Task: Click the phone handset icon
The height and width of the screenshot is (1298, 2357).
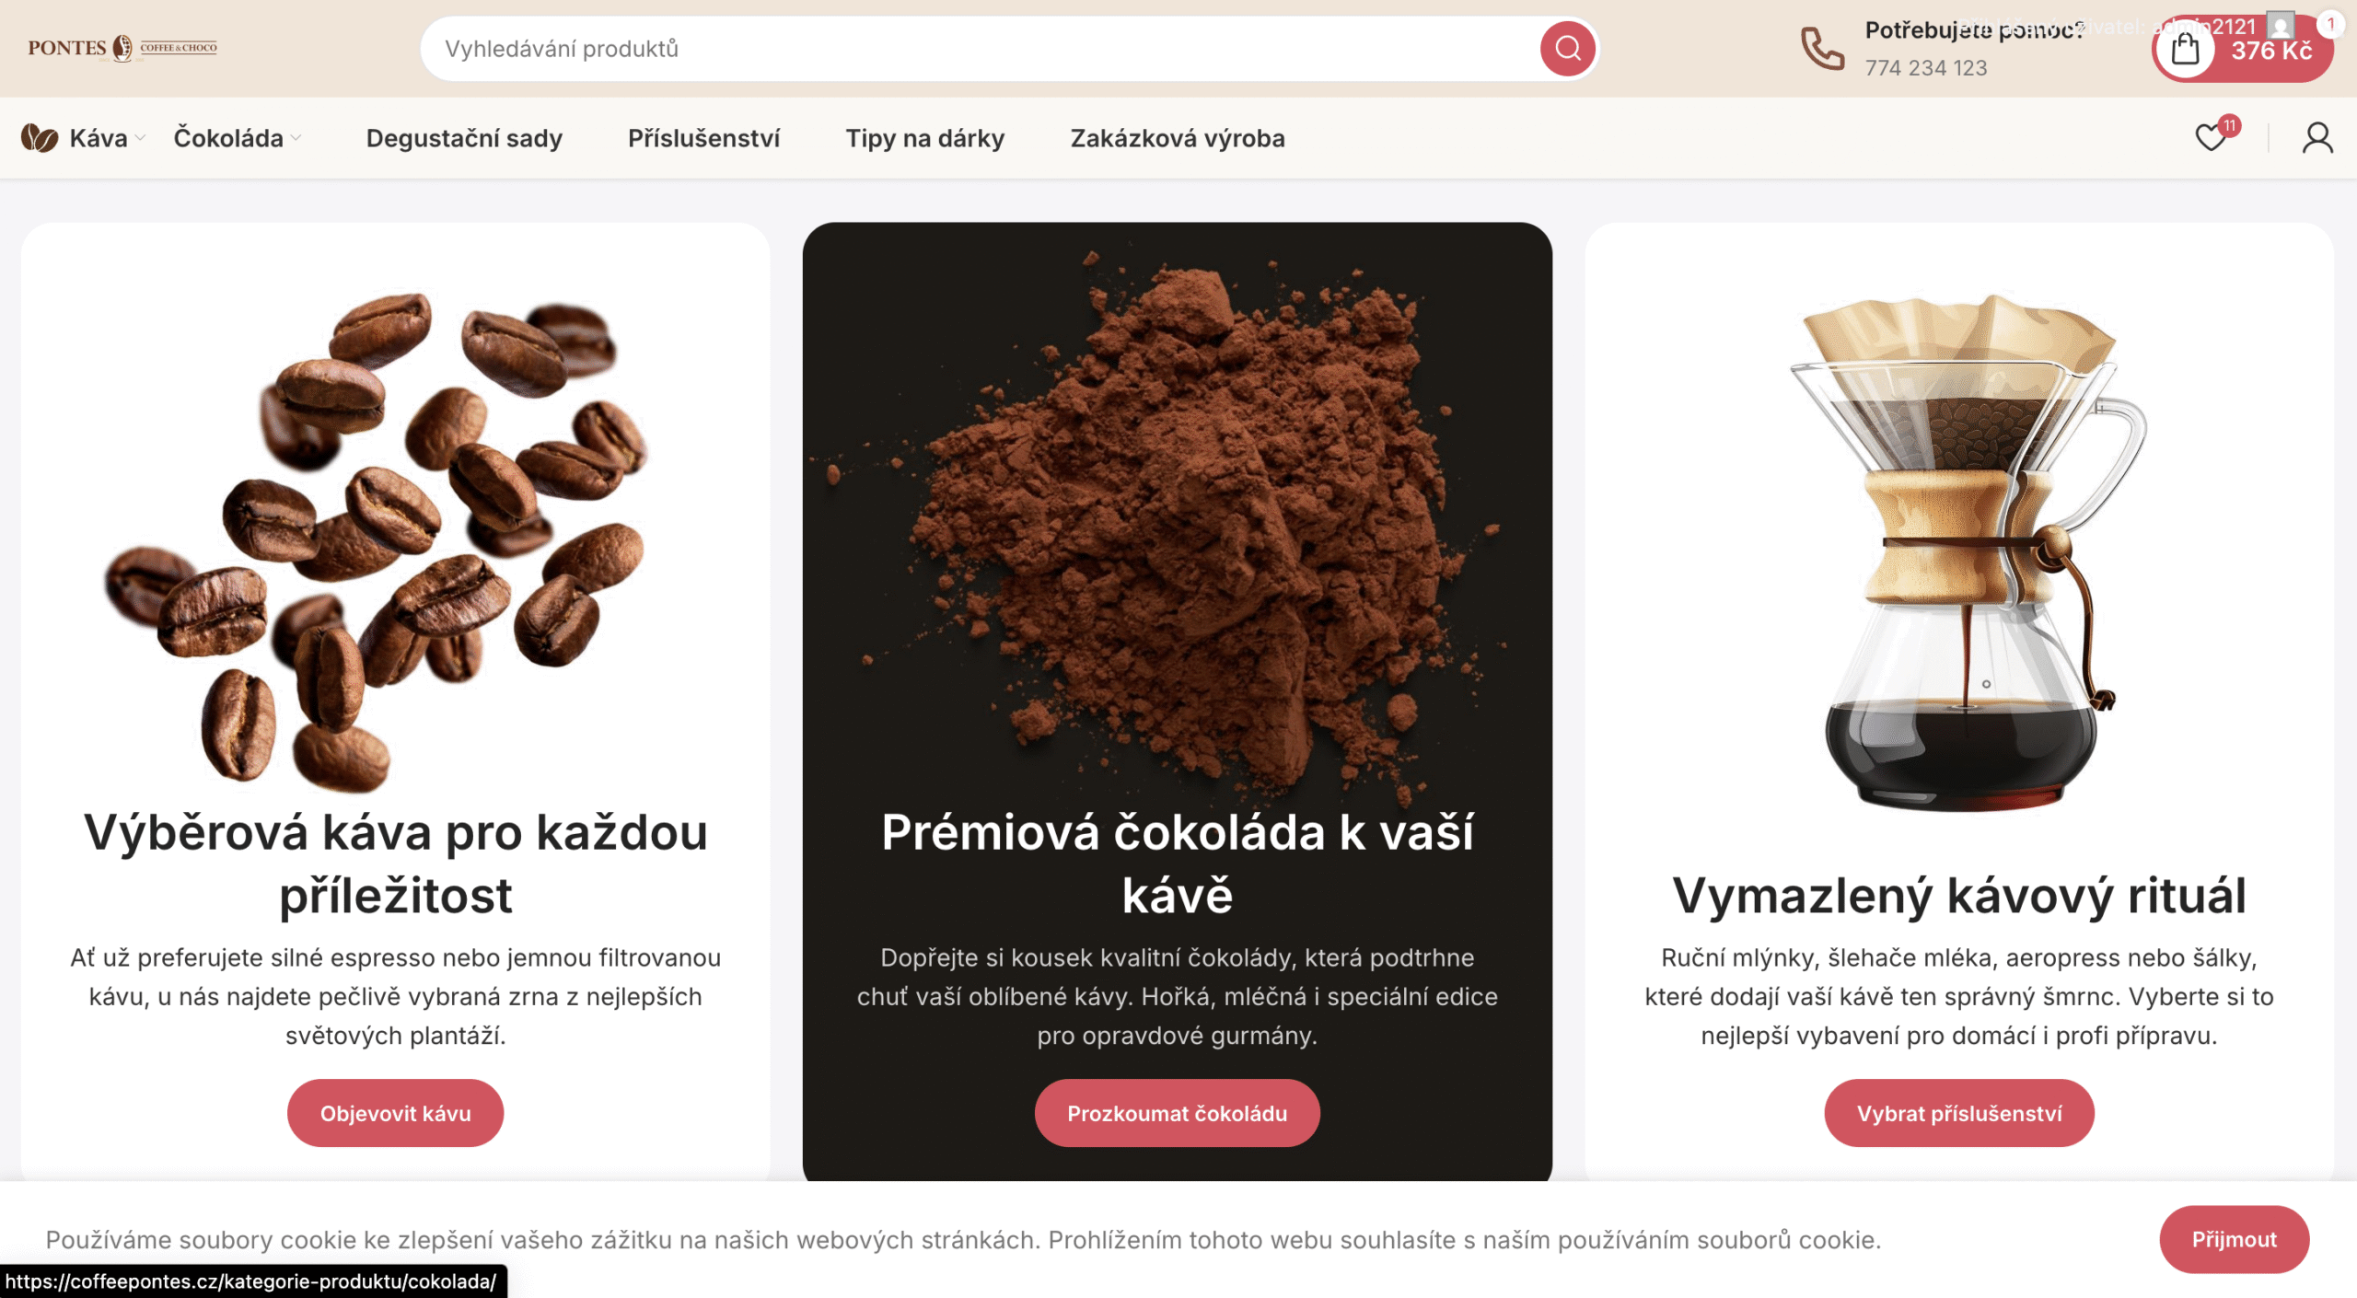Action: click(1822, 48)
